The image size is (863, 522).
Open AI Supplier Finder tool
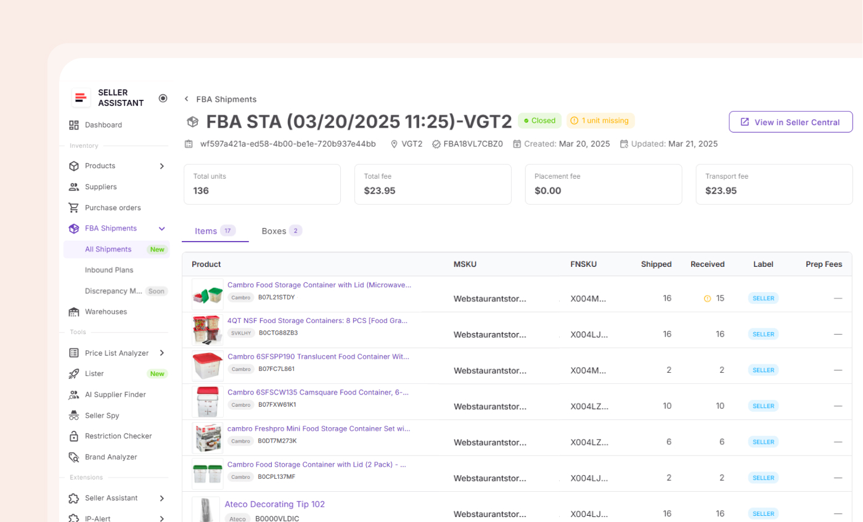pyautogui.click(x=74, y=394)
